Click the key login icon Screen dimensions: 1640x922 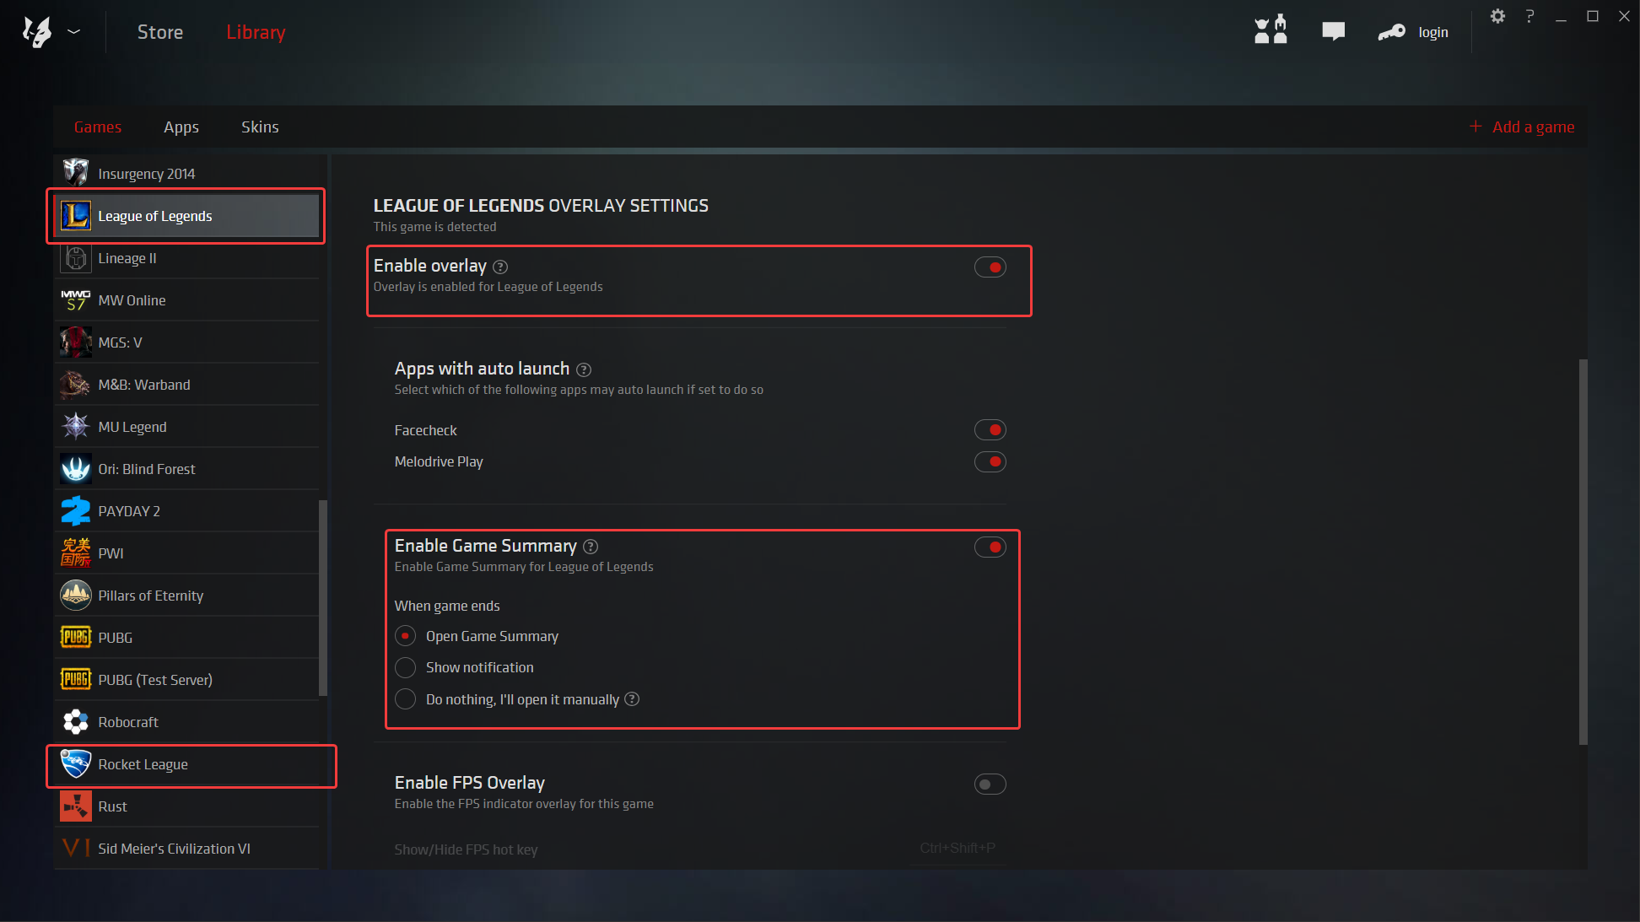pos(1391,32)
